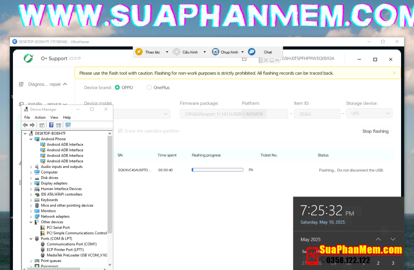This screenshot has height=270, width=414.
Task: Toggle Erase the userdata partition checkbox
Action: coord(120,131)
